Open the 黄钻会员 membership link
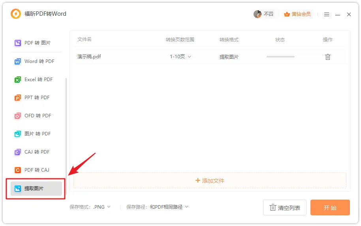361x226 pixels. (301, 14)
